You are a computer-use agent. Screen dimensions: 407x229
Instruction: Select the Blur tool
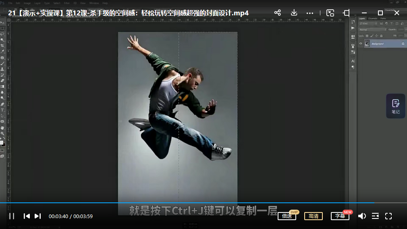tap(2, 92)
